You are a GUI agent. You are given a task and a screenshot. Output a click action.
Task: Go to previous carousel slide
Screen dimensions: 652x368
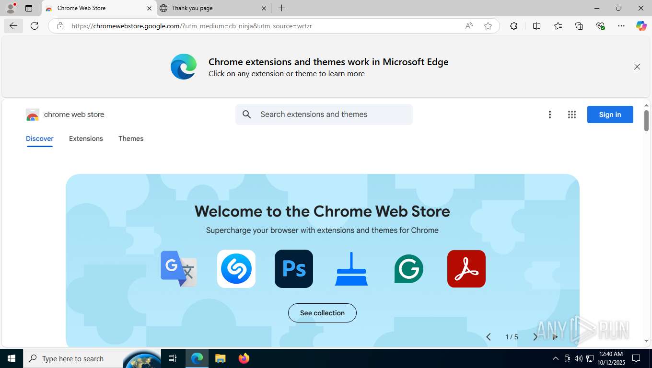click(x=489, y=337)
